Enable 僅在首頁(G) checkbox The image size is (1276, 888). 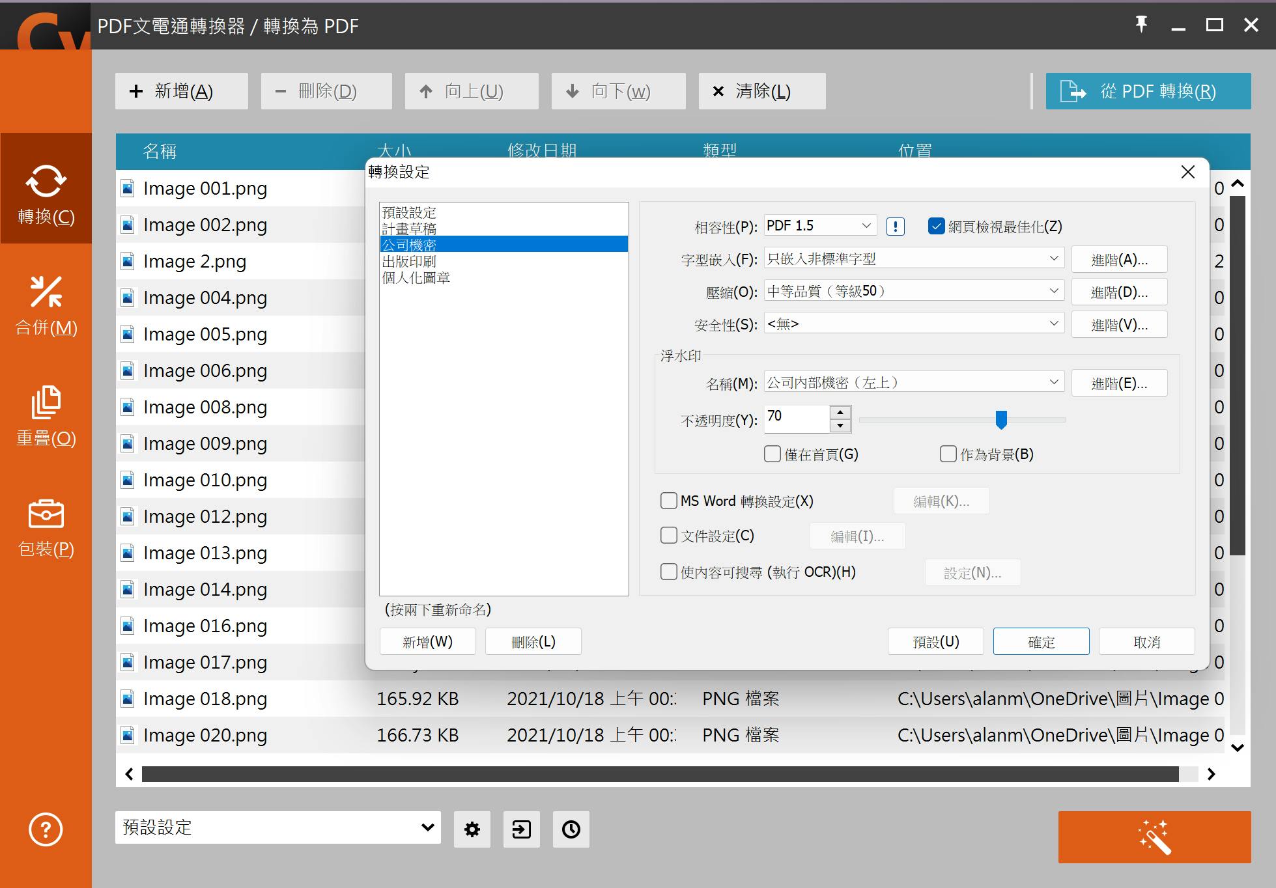pyautogui.click(x=773, y=454)
